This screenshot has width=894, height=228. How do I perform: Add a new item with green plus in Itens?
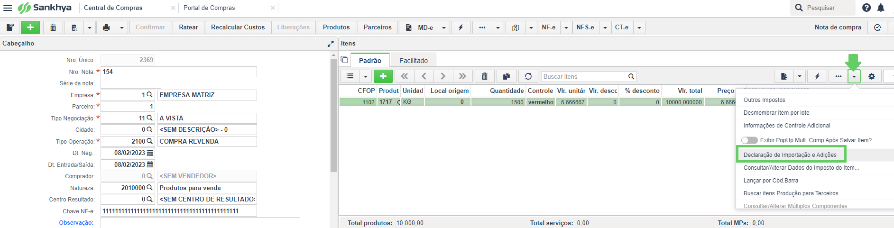[x=383, y=76]
